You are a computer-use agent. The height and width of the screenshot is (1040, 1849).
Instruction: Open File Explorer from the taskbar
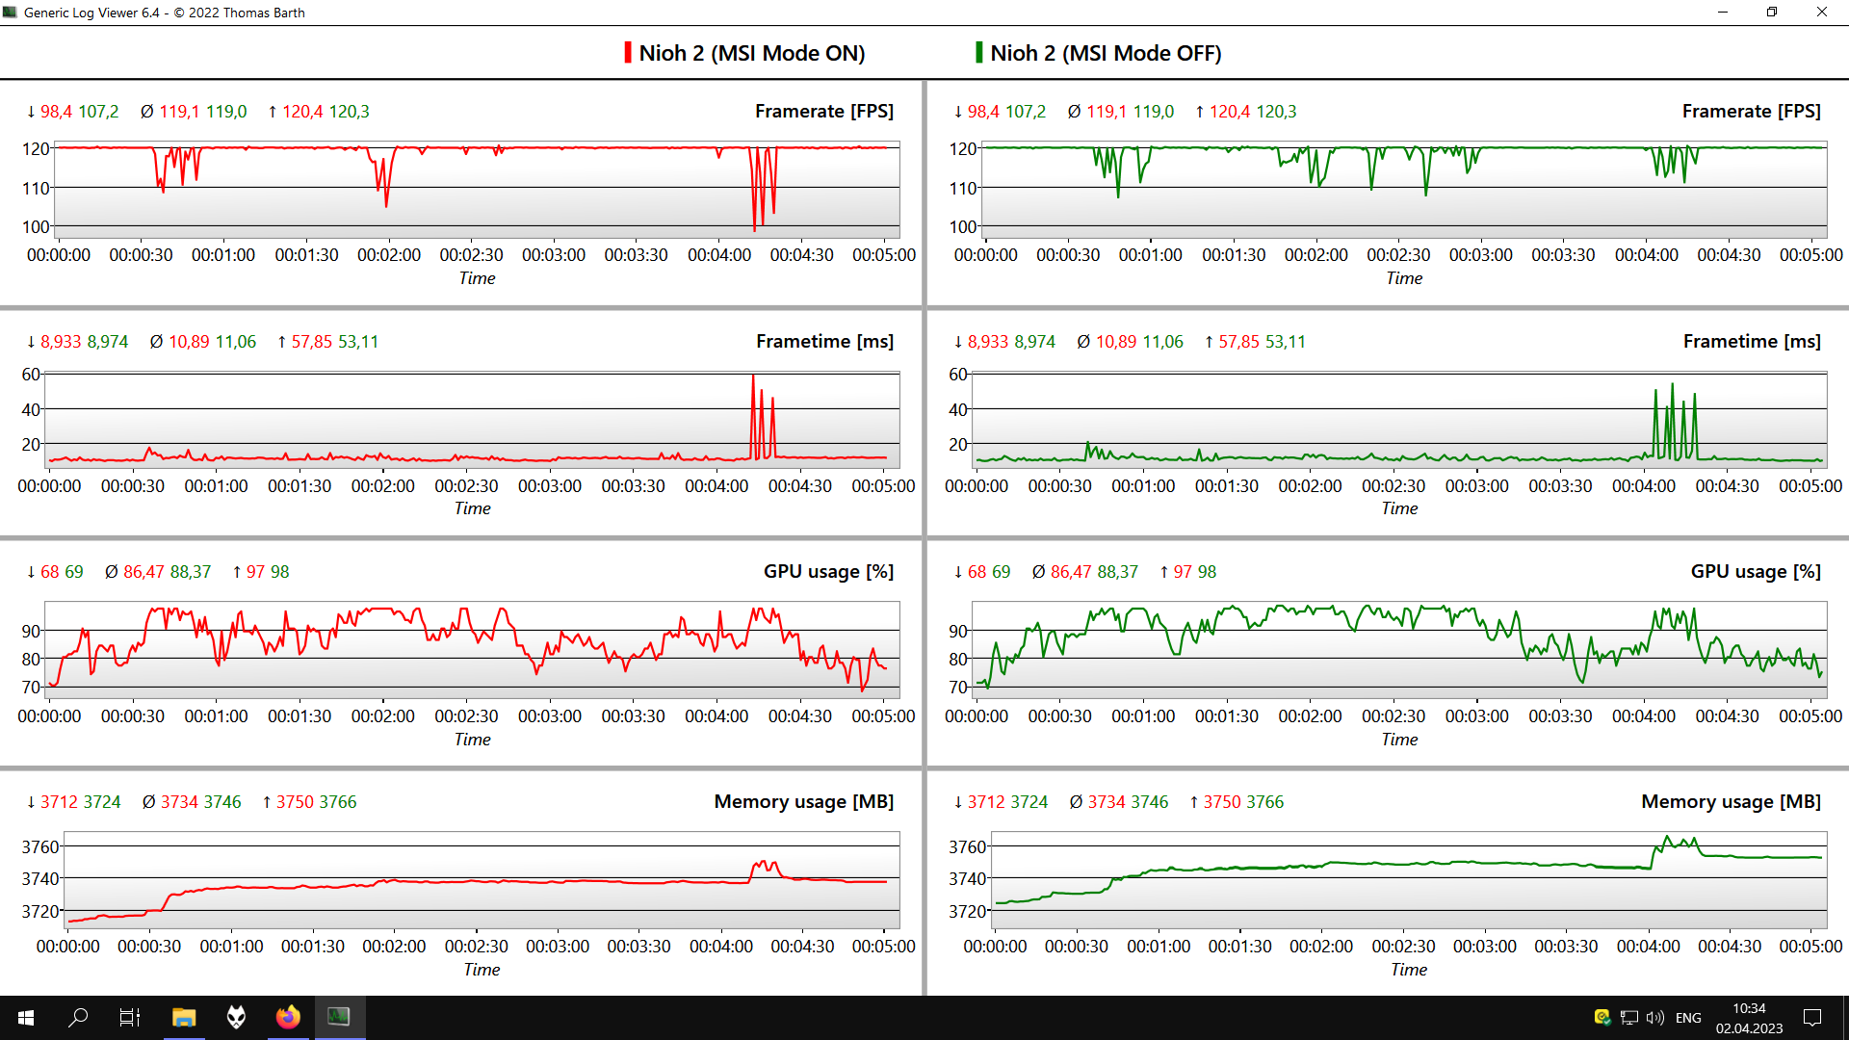click(183, 1017)
